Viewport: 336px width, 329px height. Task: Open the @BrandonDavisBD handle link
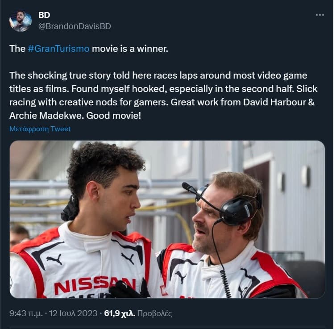tap(75, 26)
